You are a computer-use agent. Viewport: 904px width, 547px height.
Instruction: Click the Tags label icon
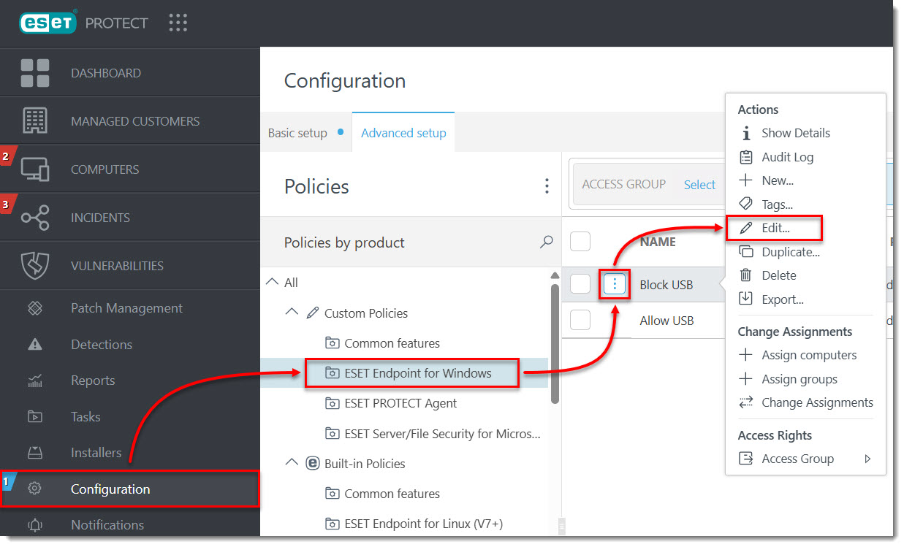746,204
